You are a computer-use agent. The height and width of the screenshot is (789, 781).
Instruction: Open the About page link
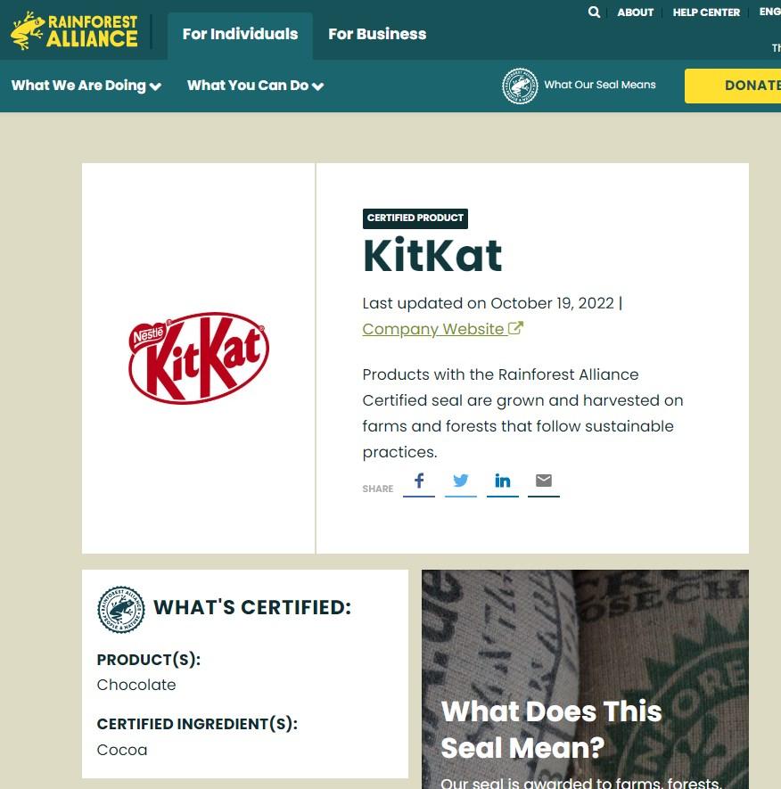point(635,12)
